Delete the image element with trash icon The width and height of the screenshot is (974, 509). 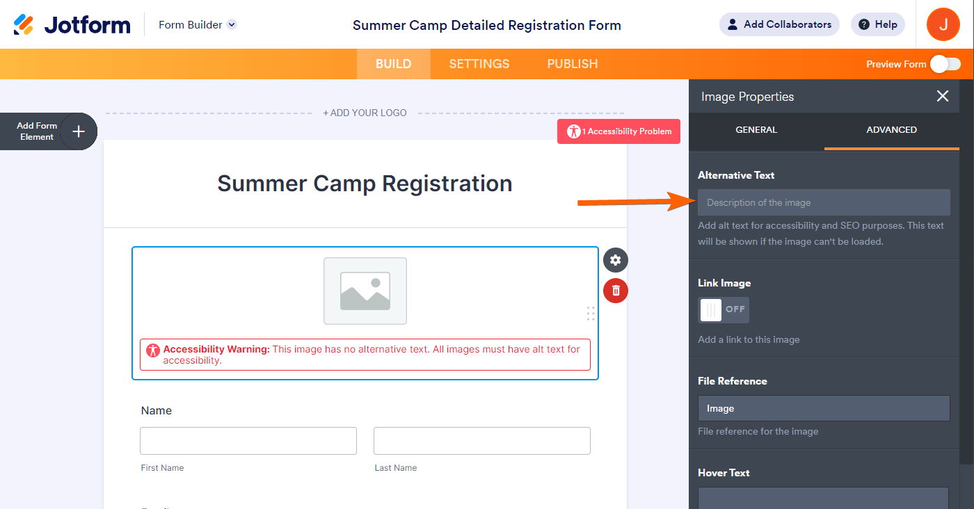click(x=615, y=291)
